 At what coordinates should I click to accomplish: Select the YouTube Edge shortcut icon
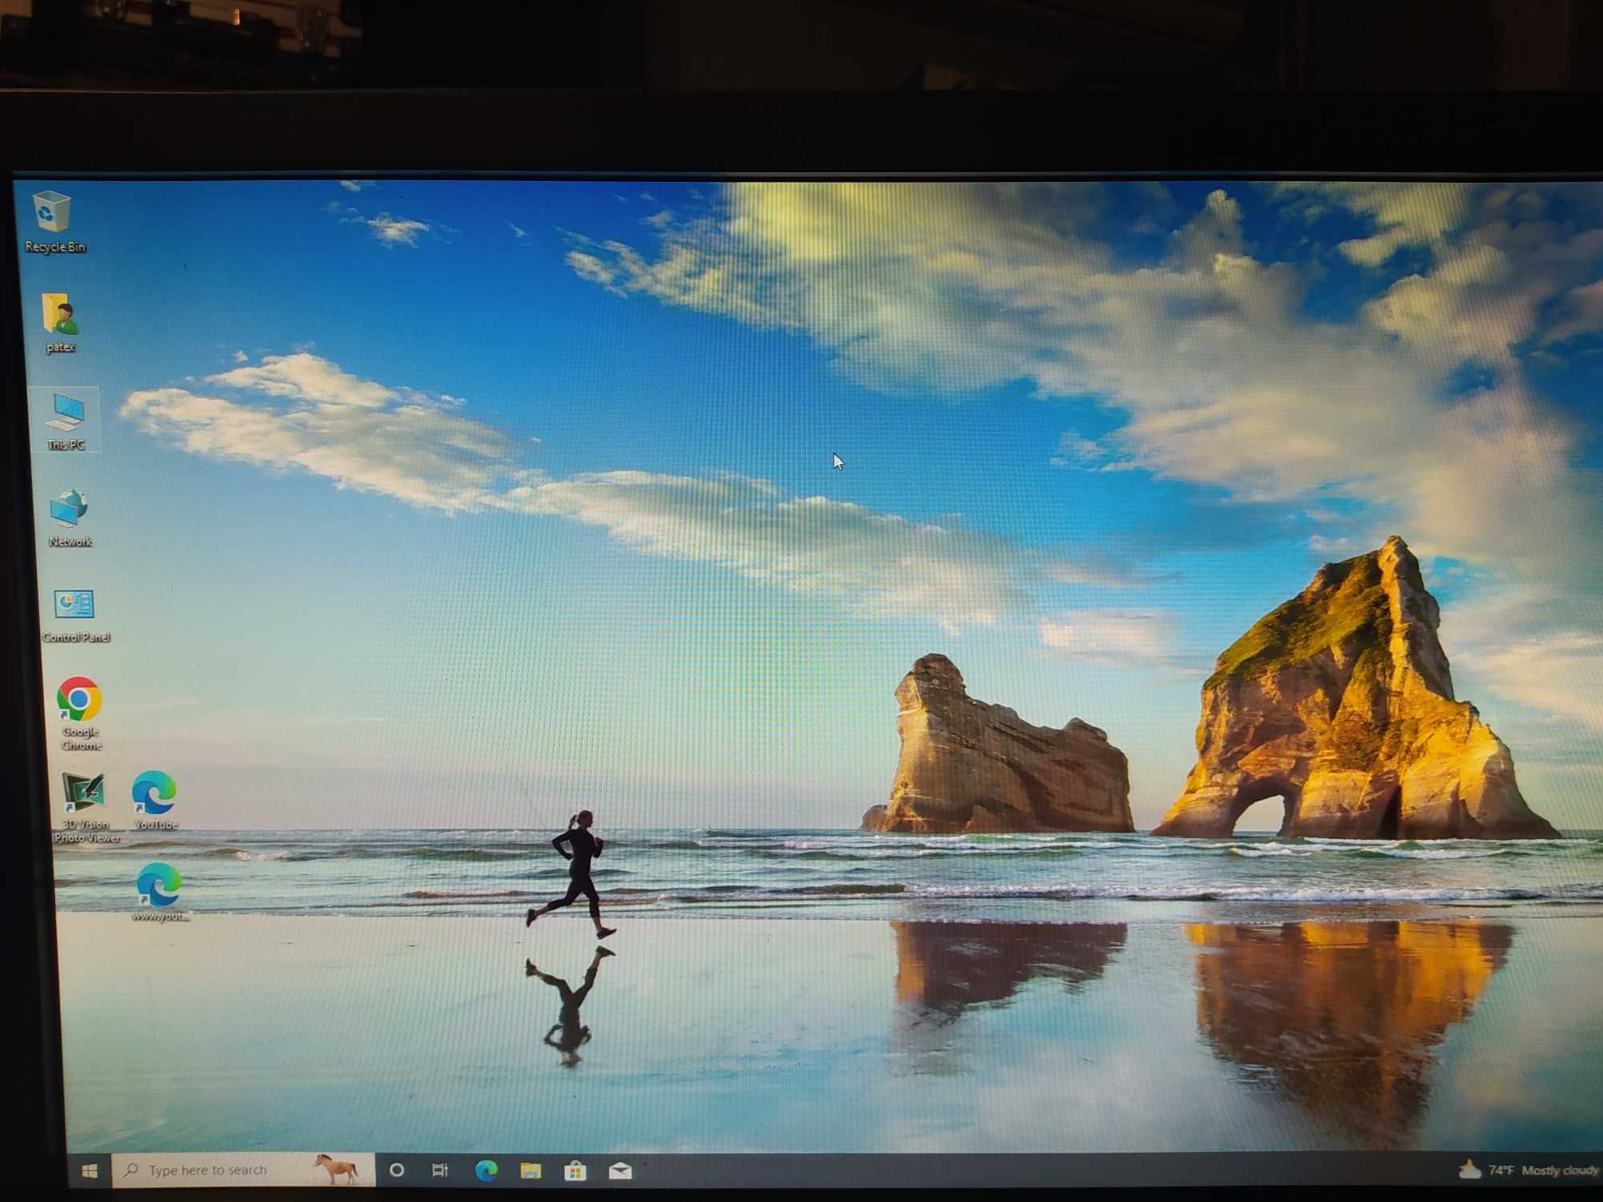(x=155, y=800)
